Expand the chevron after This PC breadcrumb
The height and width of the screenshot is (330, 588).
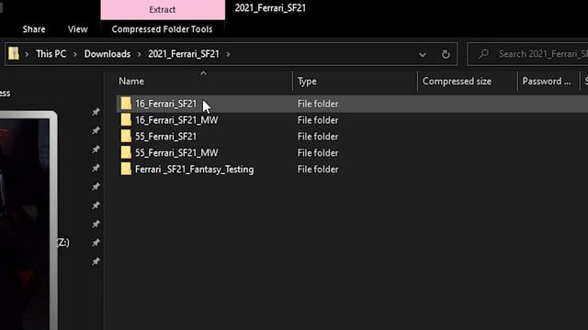pos(75,54)
